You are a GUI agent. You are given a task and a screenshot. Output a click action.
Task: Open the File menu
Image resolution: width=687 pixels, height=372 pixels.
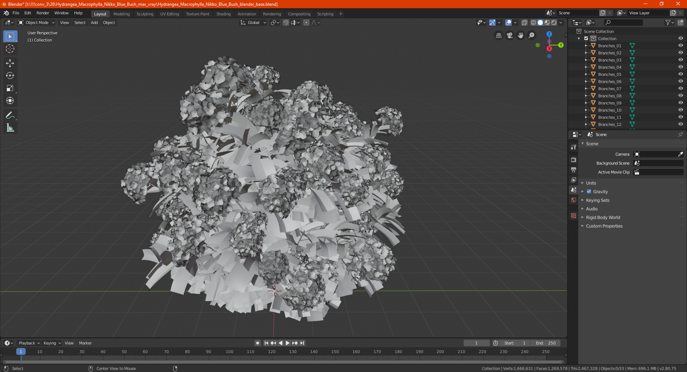16,13
